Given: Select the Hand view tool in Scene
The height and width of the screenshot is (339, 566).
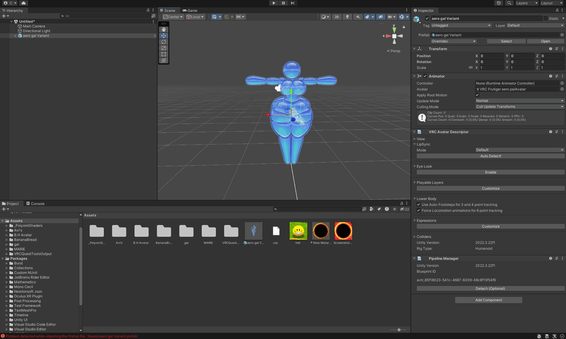Looking at the screenshot, I should pos(164,30).
